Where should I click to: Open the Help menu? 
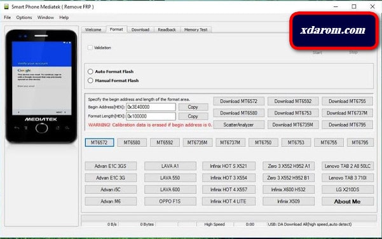pos(64,18)
